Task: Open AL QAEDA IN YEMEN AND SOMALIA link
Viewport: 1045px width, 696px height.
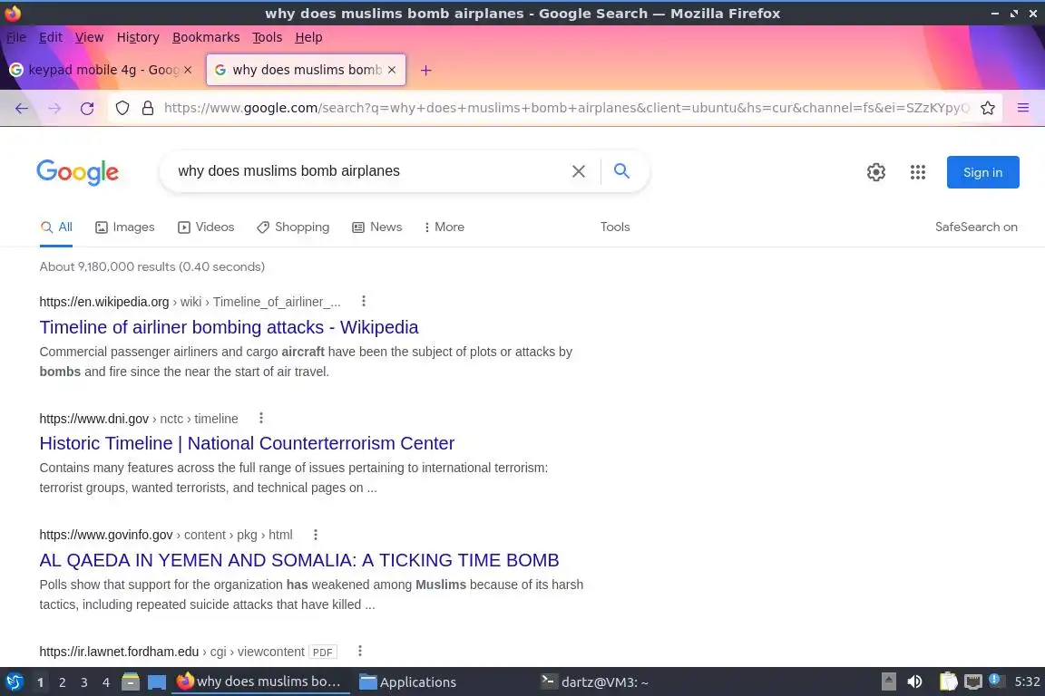Action: (299, 560)
